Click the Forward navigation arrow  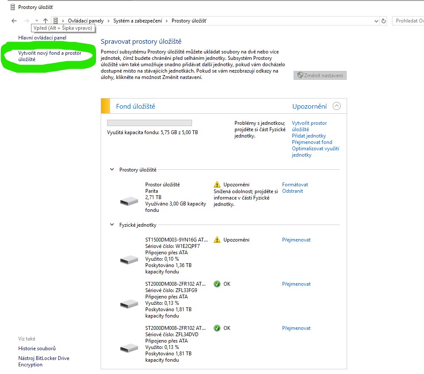click(x=26, y=21)
